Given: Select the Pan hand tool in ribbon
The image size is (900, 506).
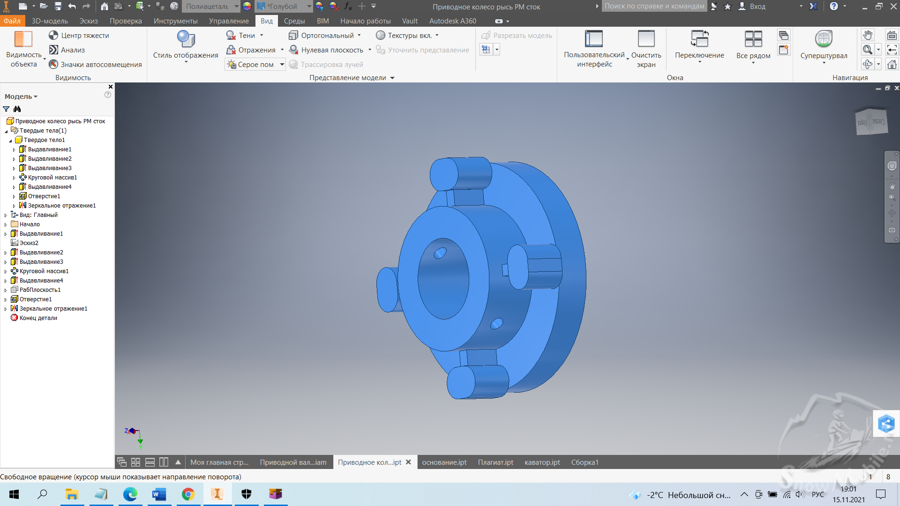Looking at the screenshot, I should pos(868,35).
